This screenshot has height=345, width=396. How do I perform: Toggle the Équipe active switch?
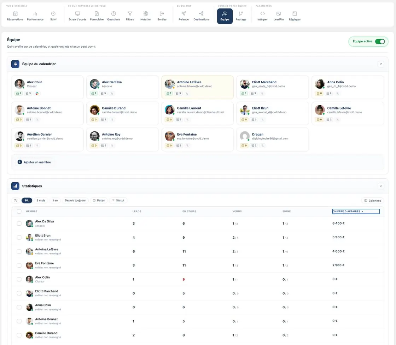tap(380, 42)
